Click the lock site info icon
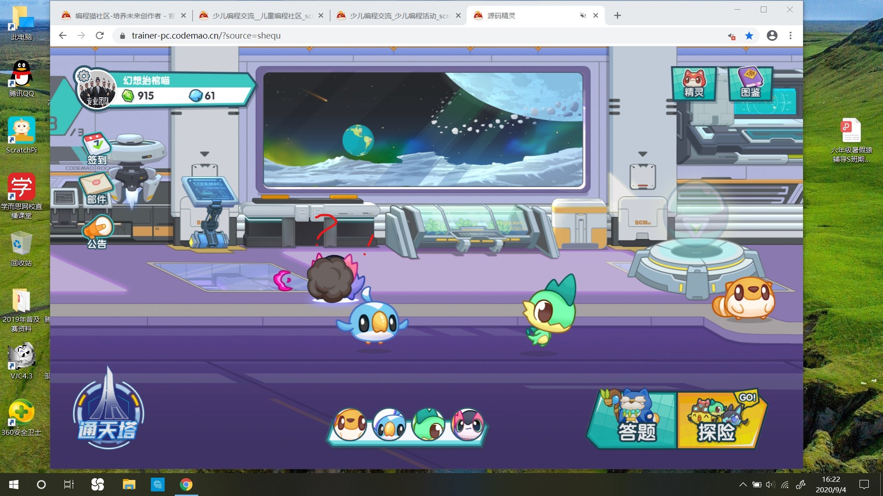The image size is (883, 496). point(122,36)
